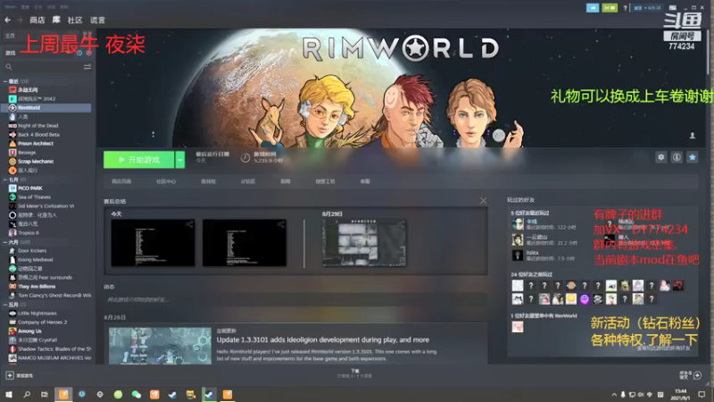The width and height of the screenshot is (714, 402).
Task: Open the 讨论区 discussions link
Action: 248,181
